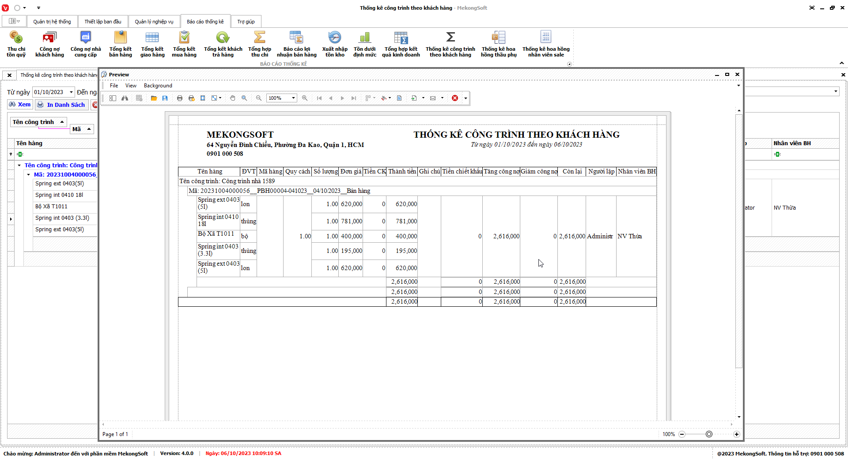Select the Hand tool in Preview toolbar
This screenshot has height=459, width=848.
233,98
